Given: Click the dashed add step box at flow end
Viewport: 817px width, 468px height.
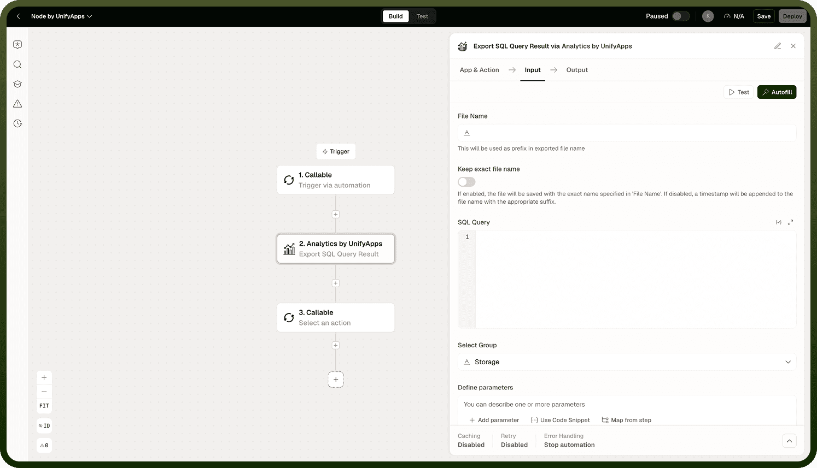Looking at the screenshot, I should (x=336, y=380).
